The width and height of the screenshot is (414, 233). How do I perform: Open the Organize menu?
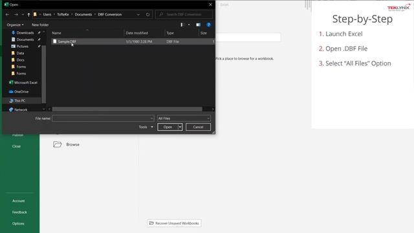(x=15, y=25)
